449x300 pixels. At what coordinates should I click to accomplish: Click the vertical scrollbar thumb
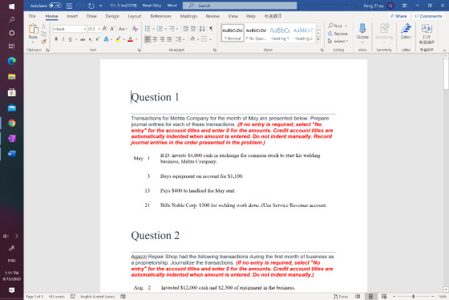click(x=446, y=75)
